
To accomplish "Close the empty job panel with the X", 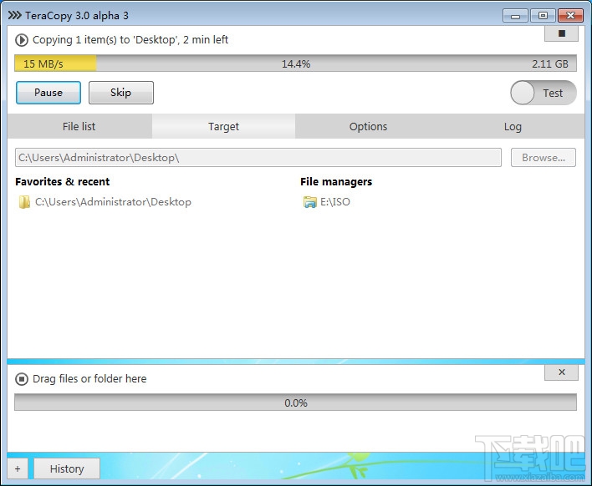I will (561, 372).
